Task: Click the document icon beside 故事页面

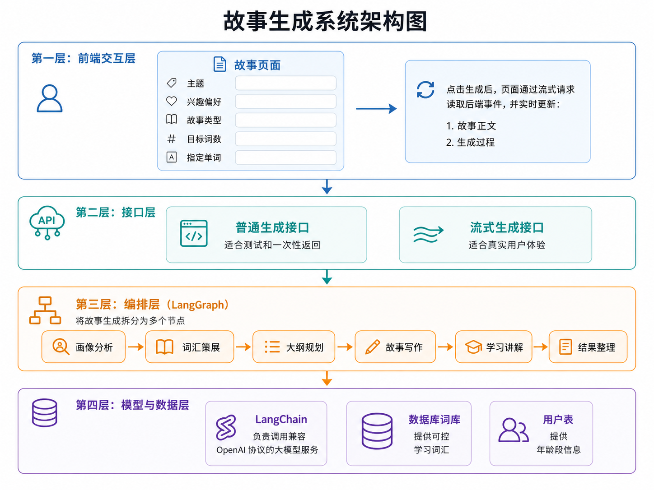Action: (220, 65)
